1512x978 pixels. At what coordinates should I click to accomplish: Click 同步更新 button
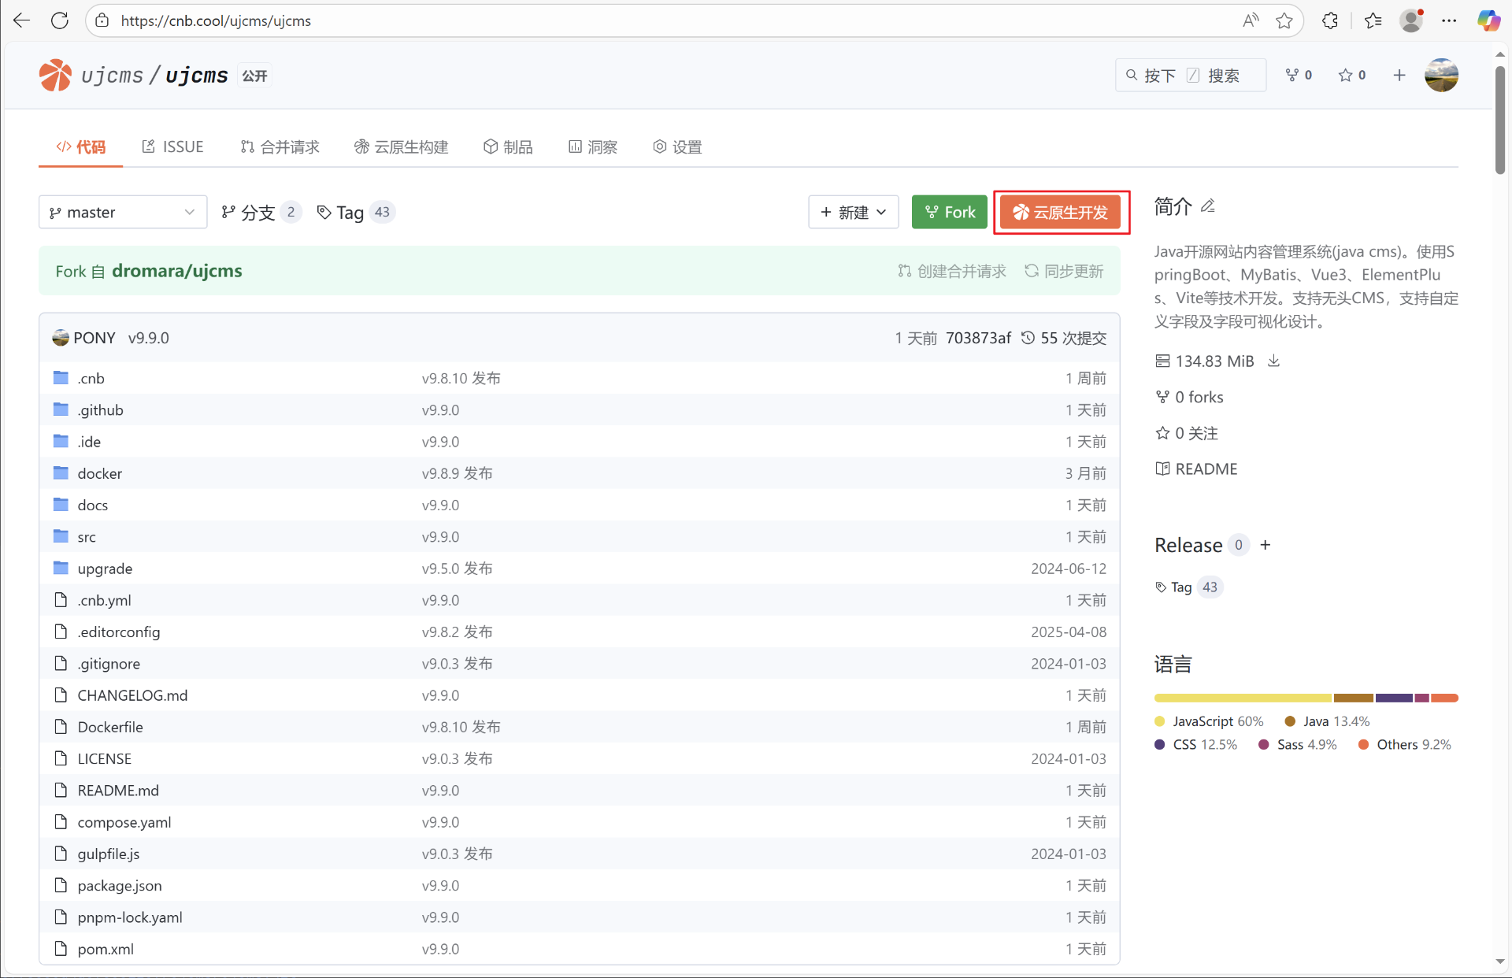[1064, 271]
